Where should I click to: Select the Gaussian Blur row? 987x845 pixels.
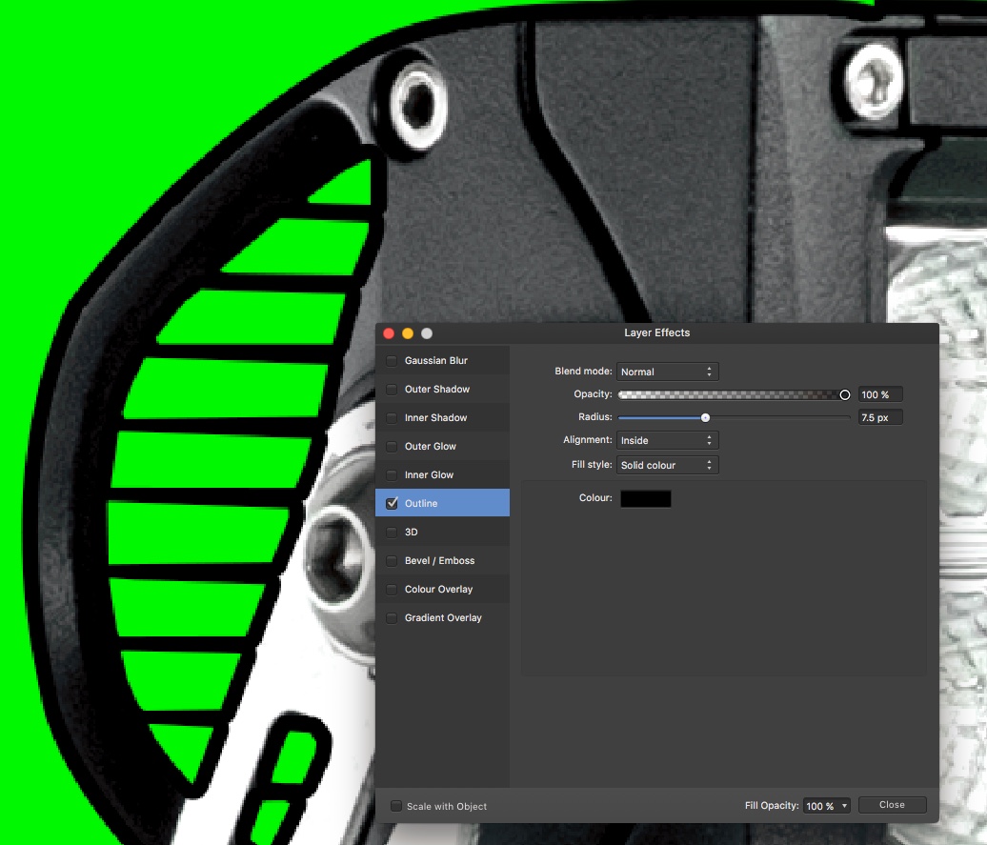click(x=442, y=360)
